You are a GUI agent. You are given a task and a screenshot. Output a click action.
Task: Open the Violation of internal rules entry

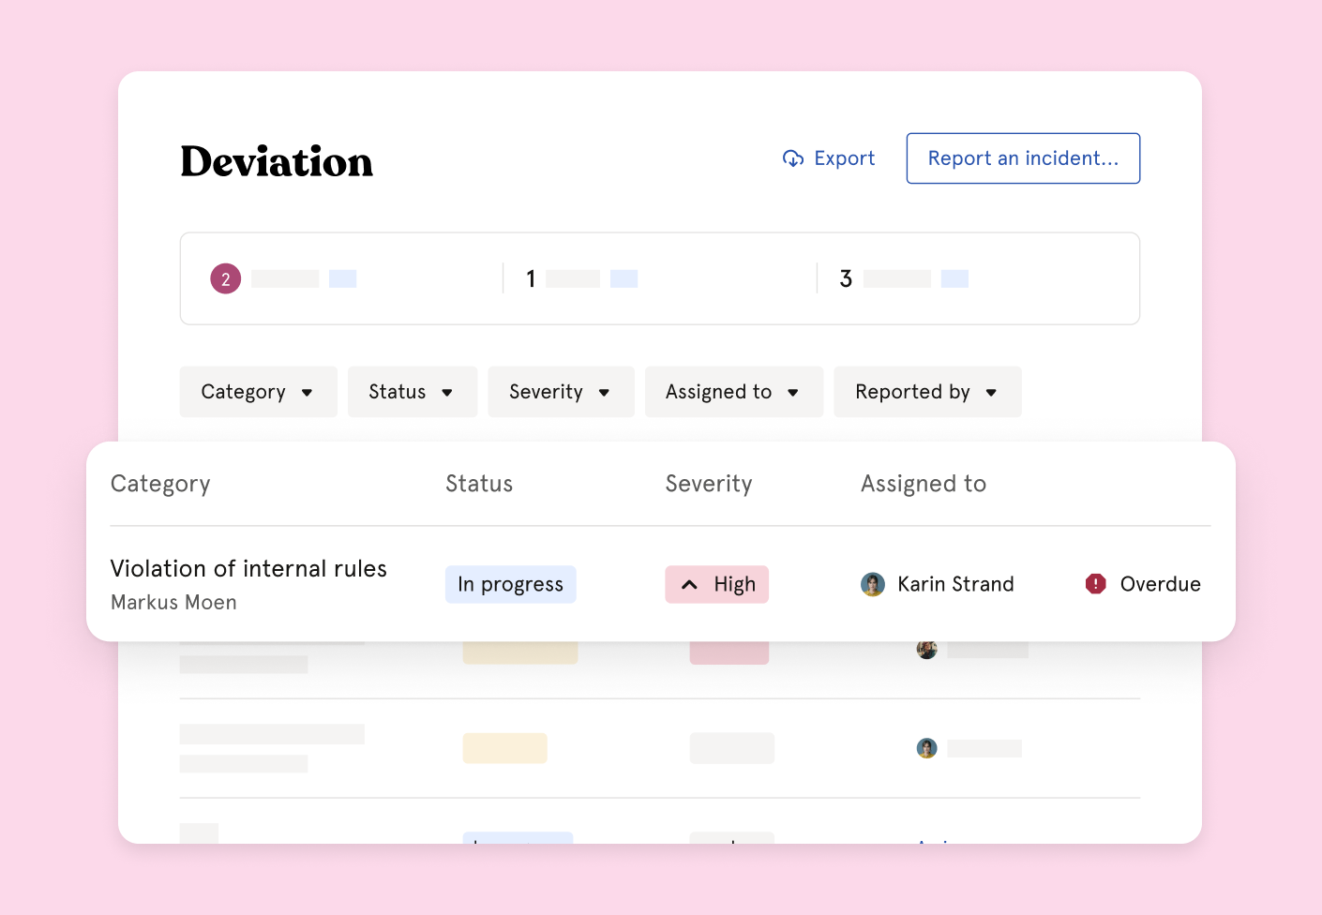[x=248, y=569]
